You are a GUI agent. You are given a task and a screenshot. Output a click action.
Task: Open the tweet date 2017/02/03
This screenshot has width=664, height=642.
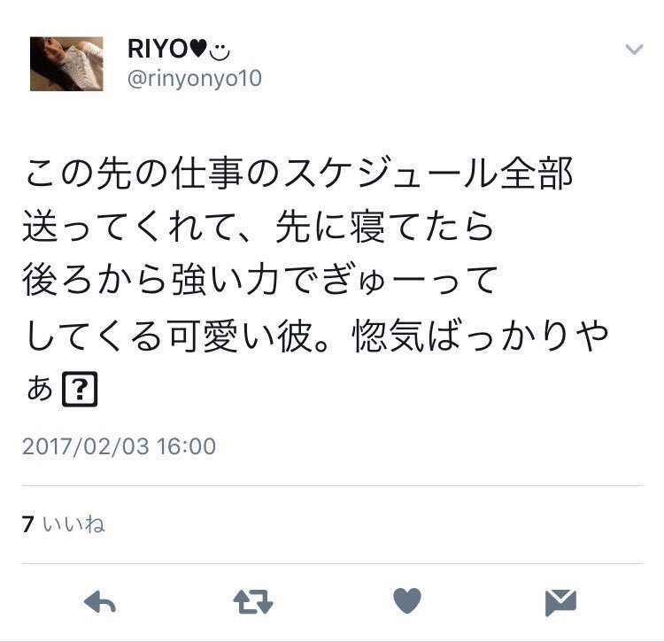[86, 446]
